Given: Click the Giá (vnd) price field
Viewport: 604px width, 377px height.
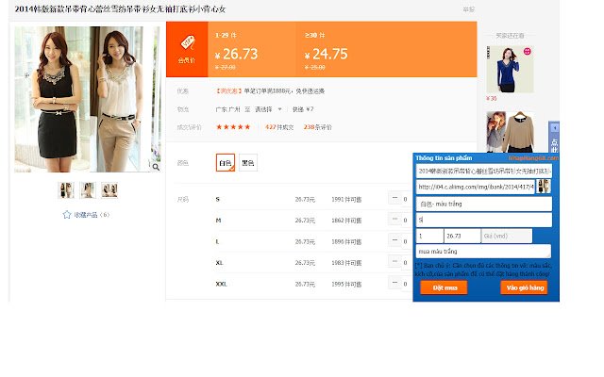Looking at the screenshot, I should point(507,236).
